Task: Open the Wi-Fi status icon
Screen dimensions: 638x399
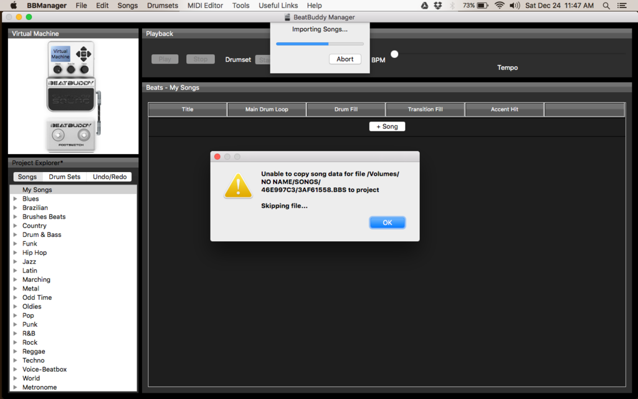Action: point(499,5)
